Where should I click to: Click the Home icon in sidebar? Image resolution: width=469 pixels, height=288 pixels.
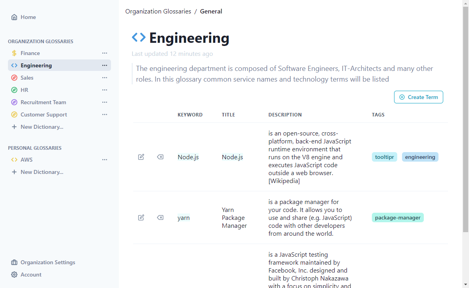[14, 17]
